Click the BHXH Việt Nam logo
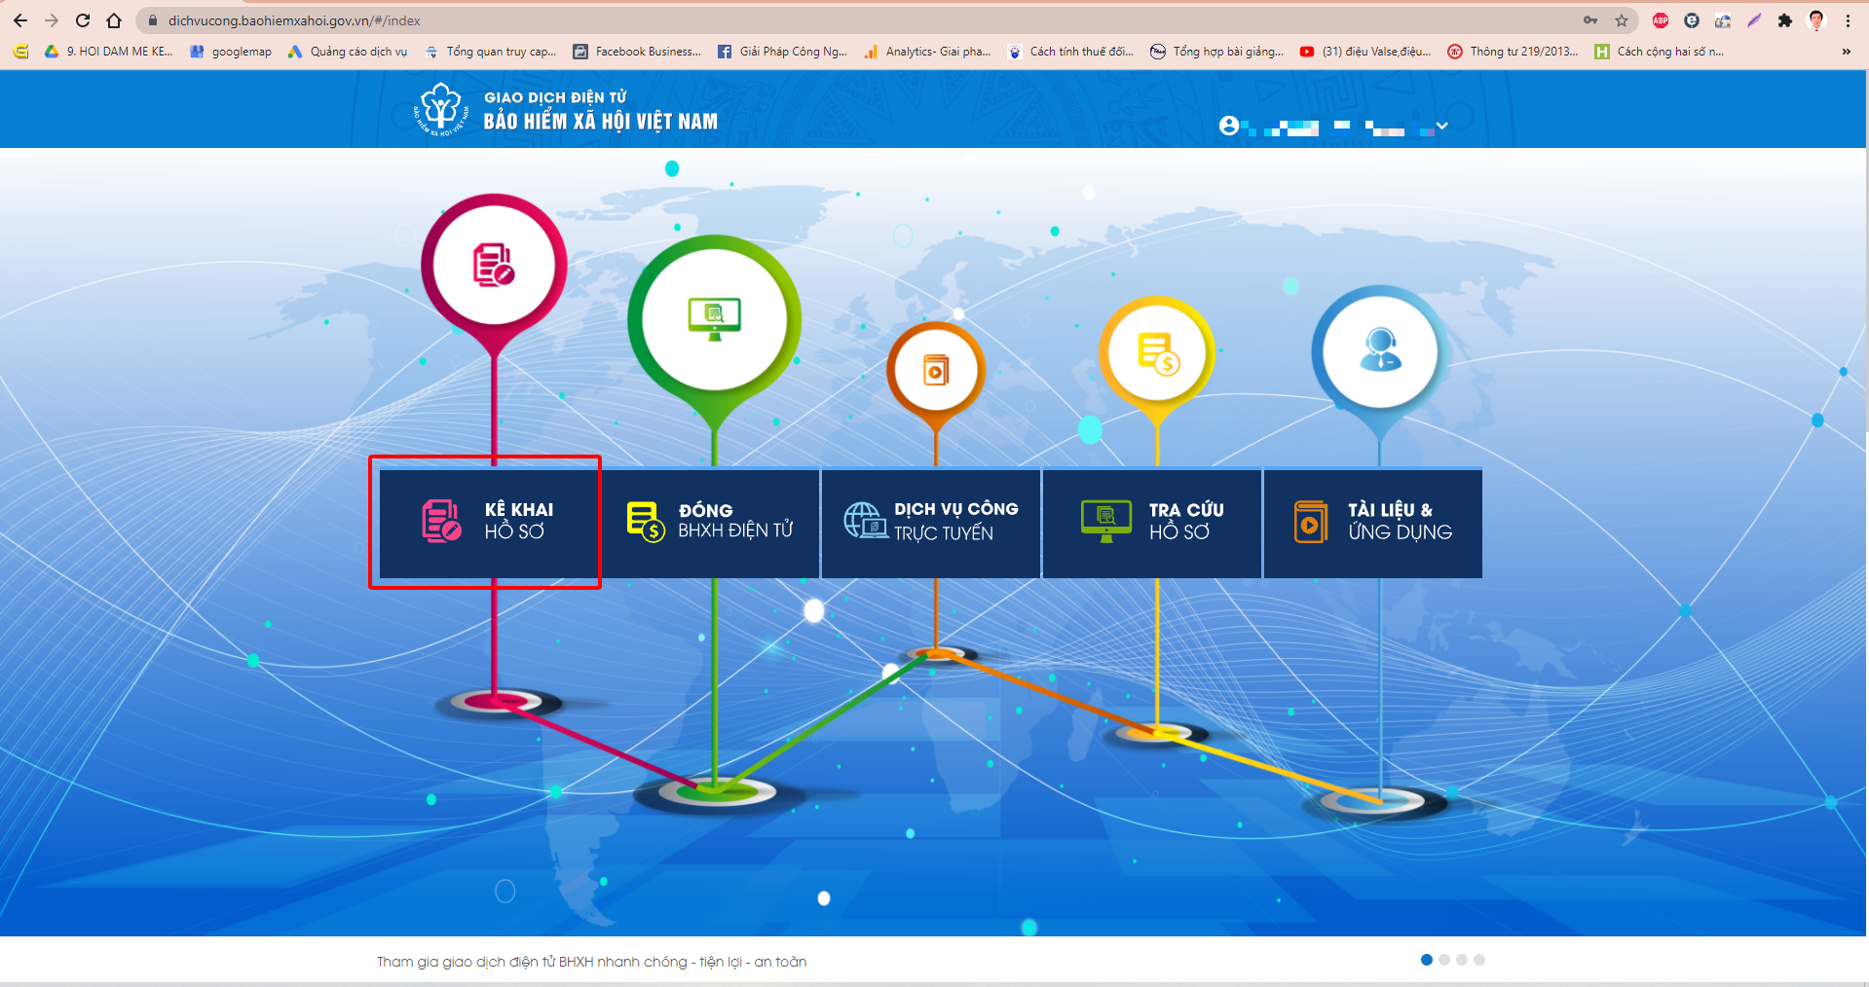The width and height of the screenshot is (1869, 987). point(441,109)
